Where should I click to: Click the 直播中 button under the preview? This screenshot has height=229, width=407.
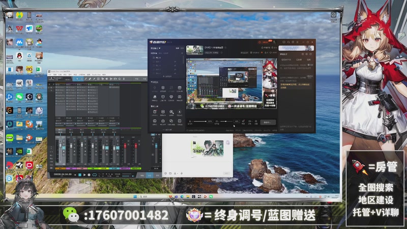coord(268,122)
